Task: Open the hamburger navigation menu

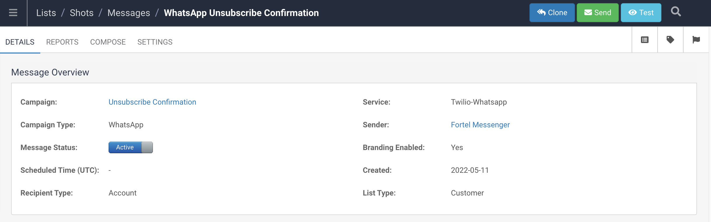Action: click(x=13, y=13)
